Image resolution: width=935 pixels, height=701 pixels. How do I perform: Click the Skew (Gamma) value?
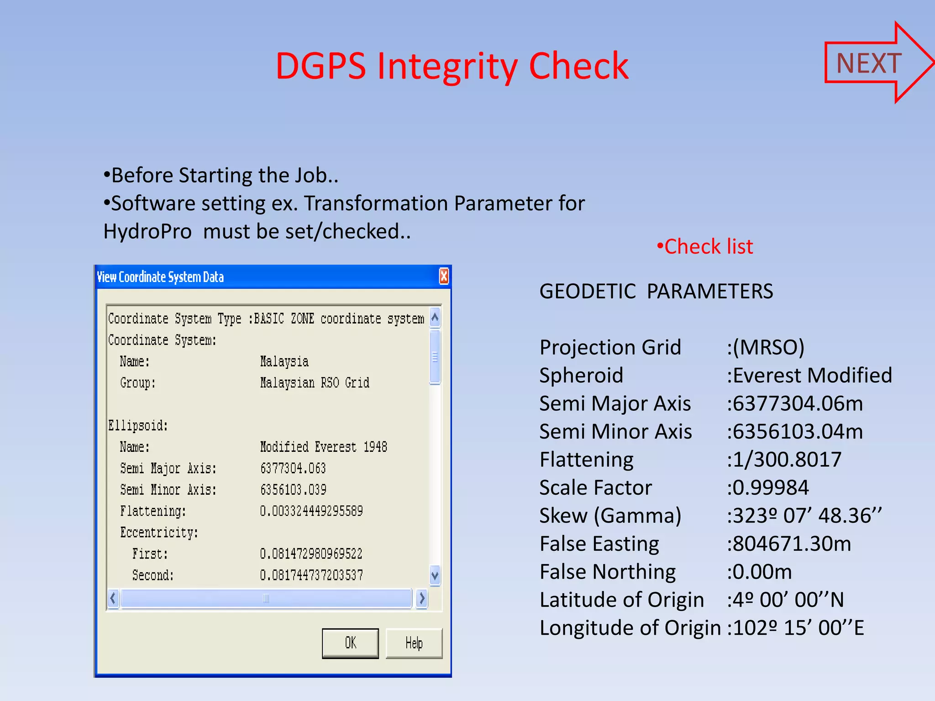(804, 516)
